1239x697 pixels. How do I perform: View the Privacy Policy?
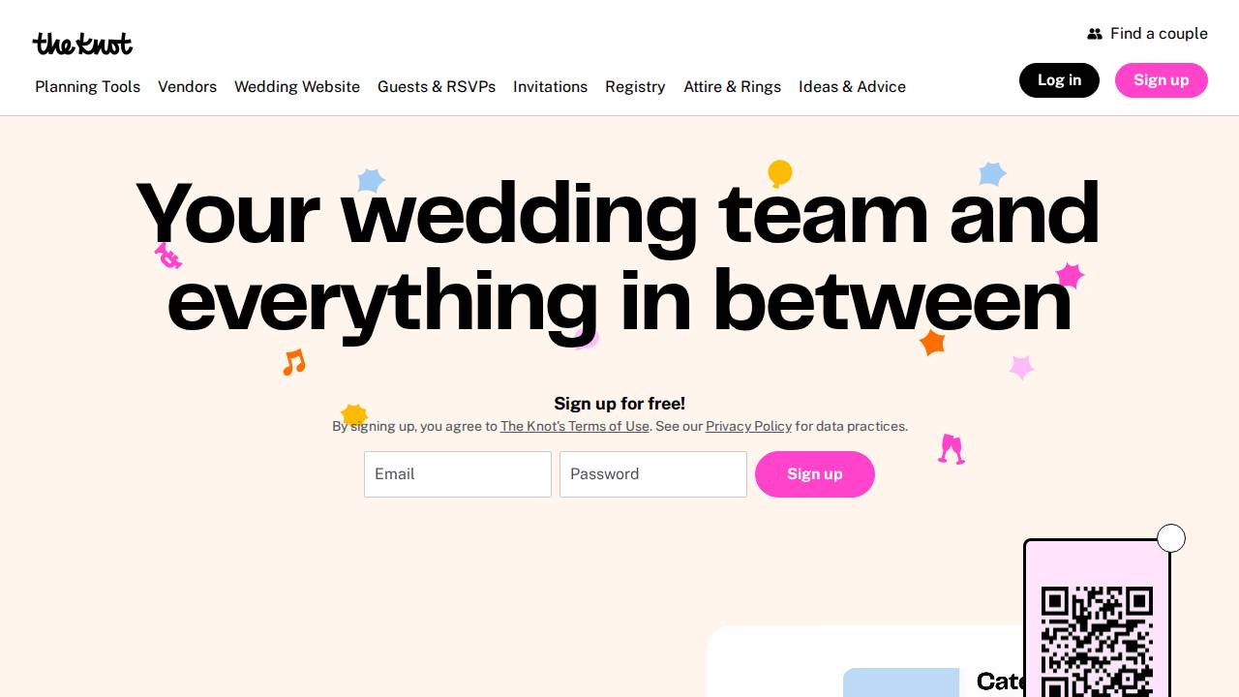pyautogui.click(x=748, y=426)
